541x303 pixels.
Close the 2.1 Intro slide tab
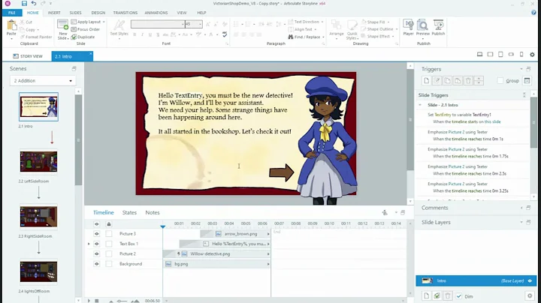click(90, 54)
